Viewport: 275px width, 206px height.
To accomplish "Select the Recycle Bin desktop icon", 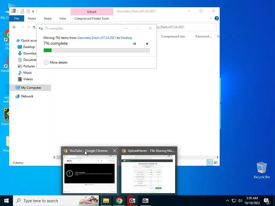I will pos(262,170).
